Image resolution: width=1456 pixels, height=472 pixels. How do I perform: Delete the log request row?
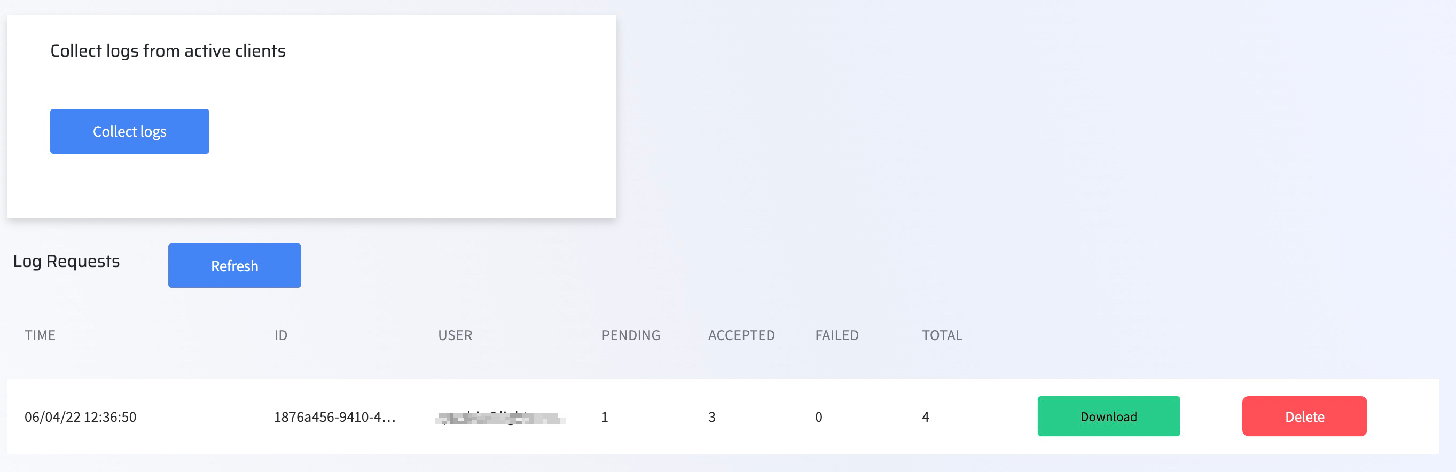click(1304, 416)
